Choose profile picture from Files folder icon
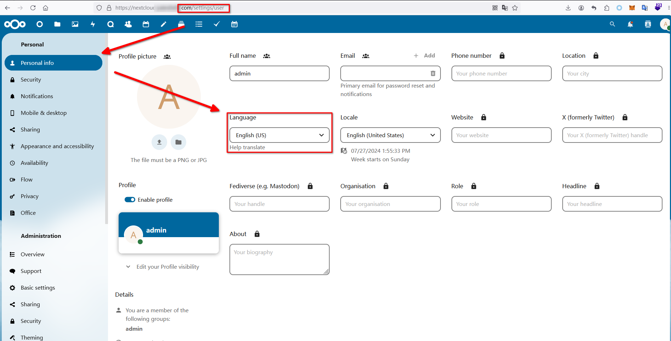The height and width of the screenshot is (341, 671). 178,142
